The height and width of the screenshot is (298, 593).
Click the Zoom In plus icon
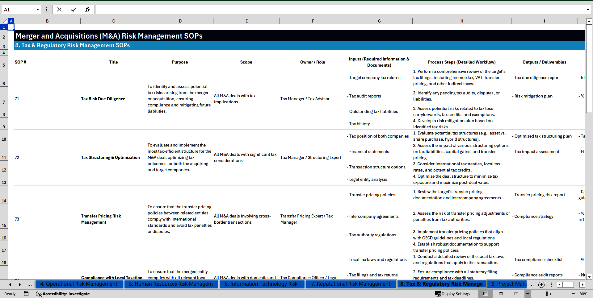coord(573,294)
